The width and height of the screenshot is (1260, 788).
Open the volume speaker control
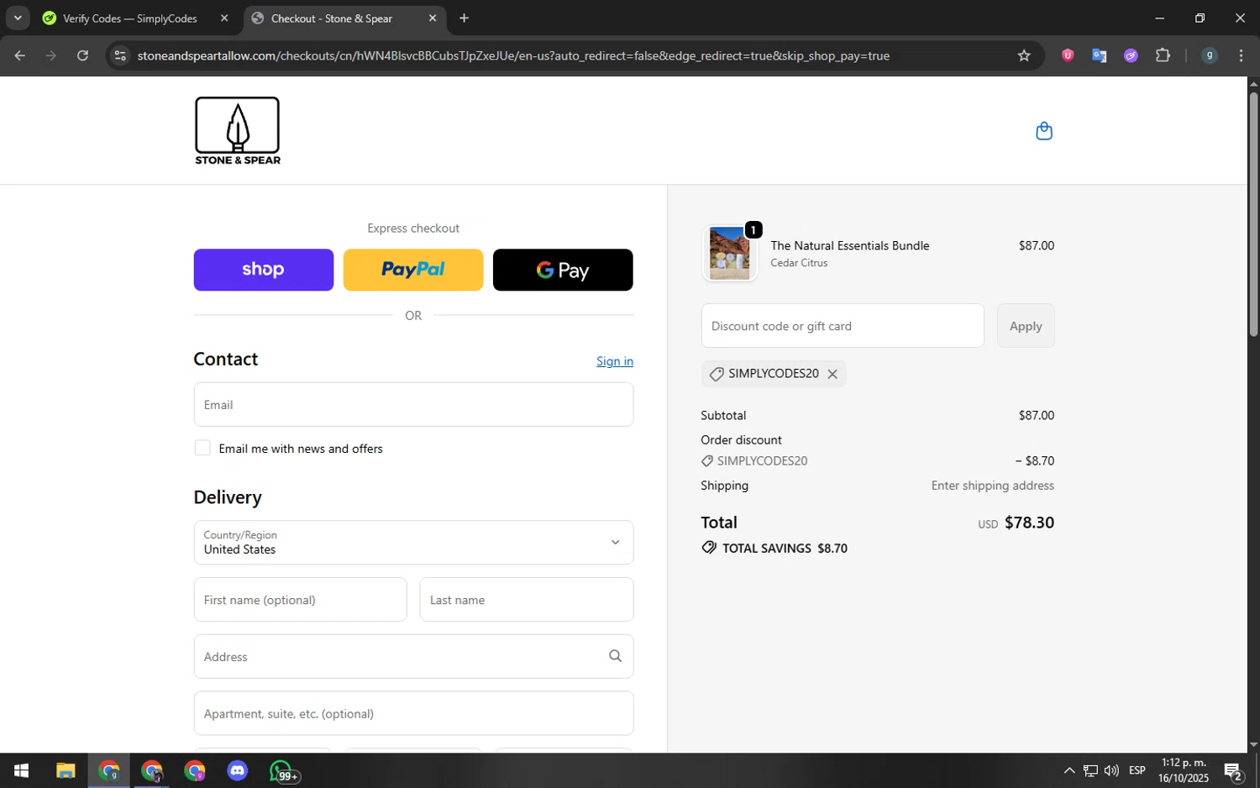click(1111, 770)
